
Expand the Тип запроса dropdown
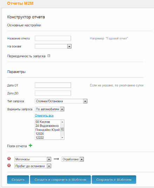coord(85,101)
